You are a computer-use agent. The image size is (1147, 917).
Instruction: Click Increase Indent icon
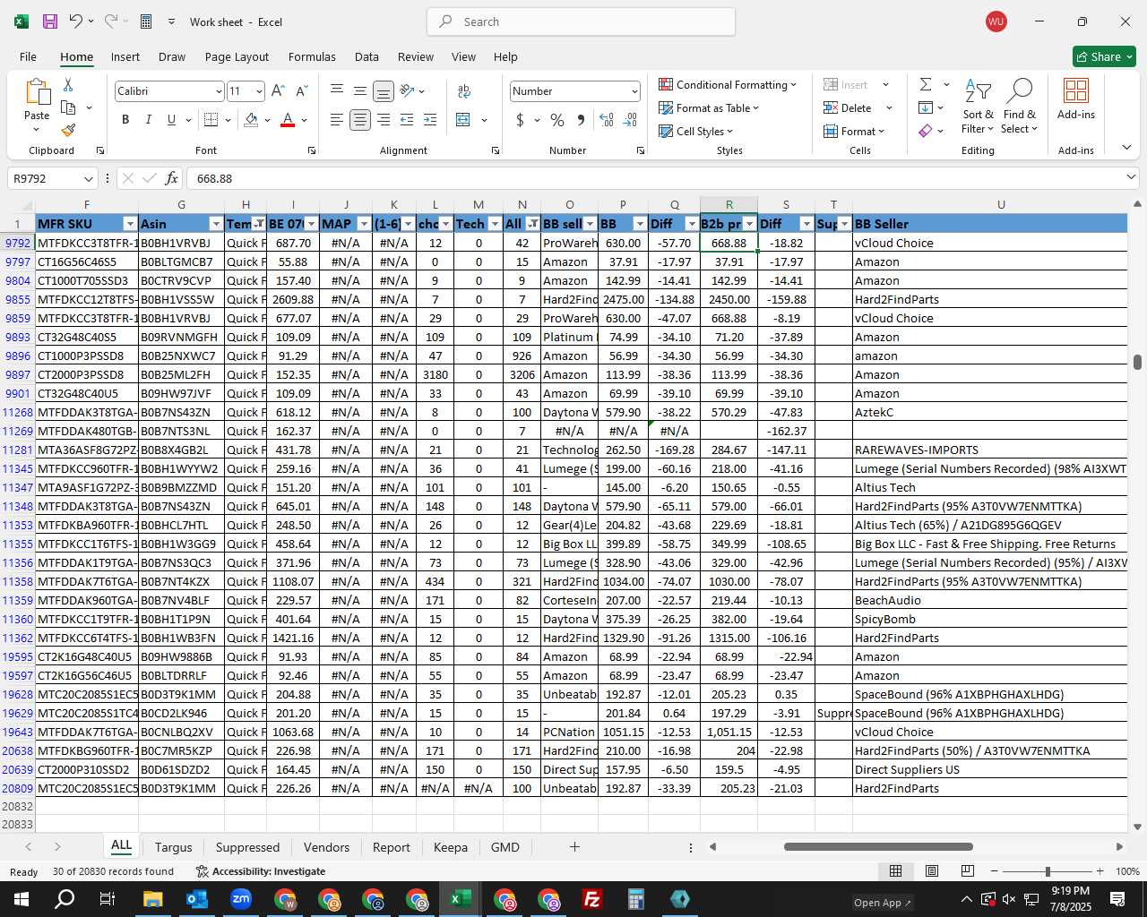point(430,119)
